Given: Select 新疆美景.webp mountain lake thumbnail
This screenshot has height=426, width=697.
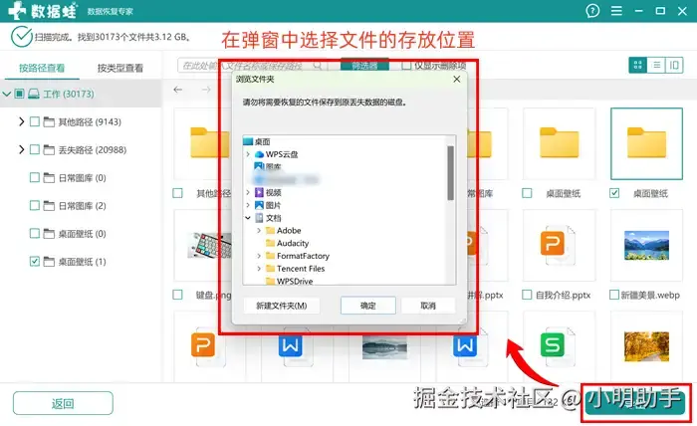Looking at the screenshot, I should click(646, 245).
